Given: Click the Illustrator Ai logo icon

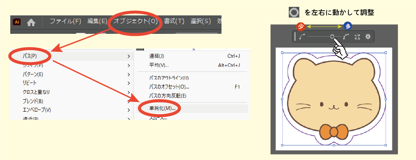Looking at the screenshot, I should (x=17, y=22).
